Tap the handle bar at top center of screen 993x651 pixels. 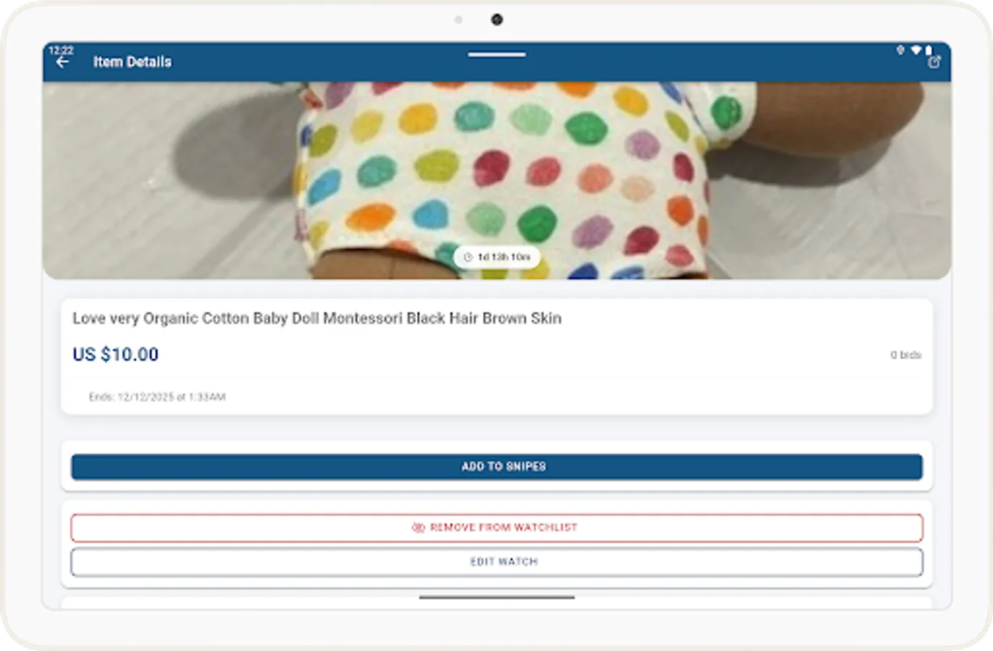pos(496,54)
